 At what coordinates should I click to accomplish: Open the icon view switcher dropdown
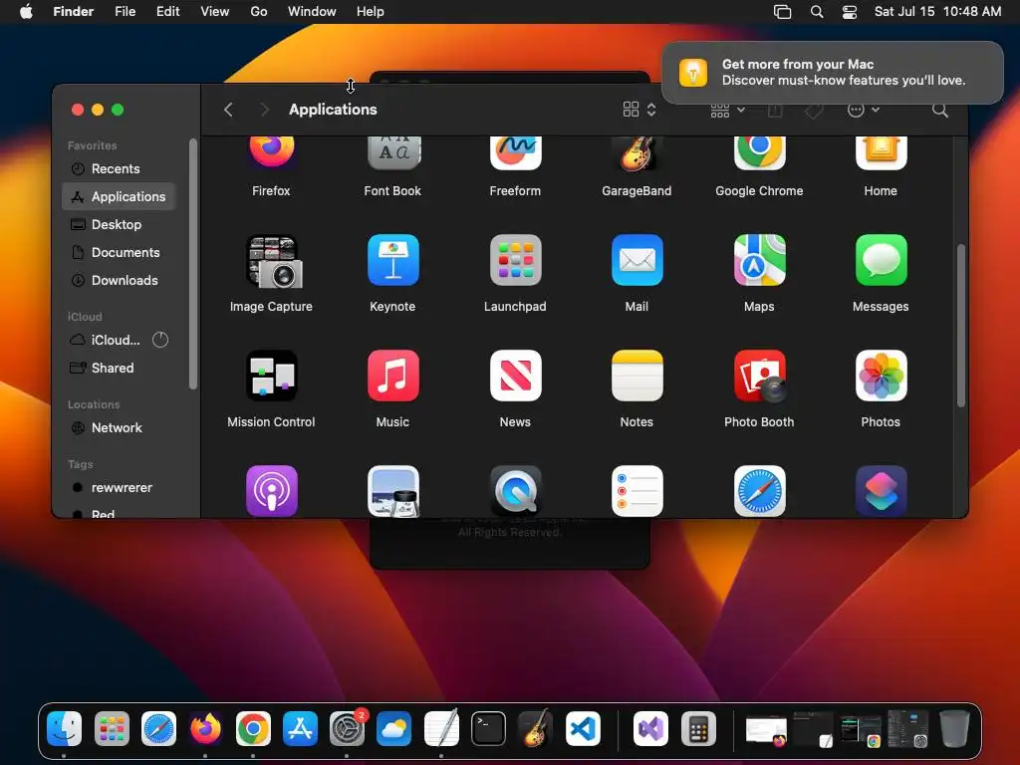[x=639, y=110]
